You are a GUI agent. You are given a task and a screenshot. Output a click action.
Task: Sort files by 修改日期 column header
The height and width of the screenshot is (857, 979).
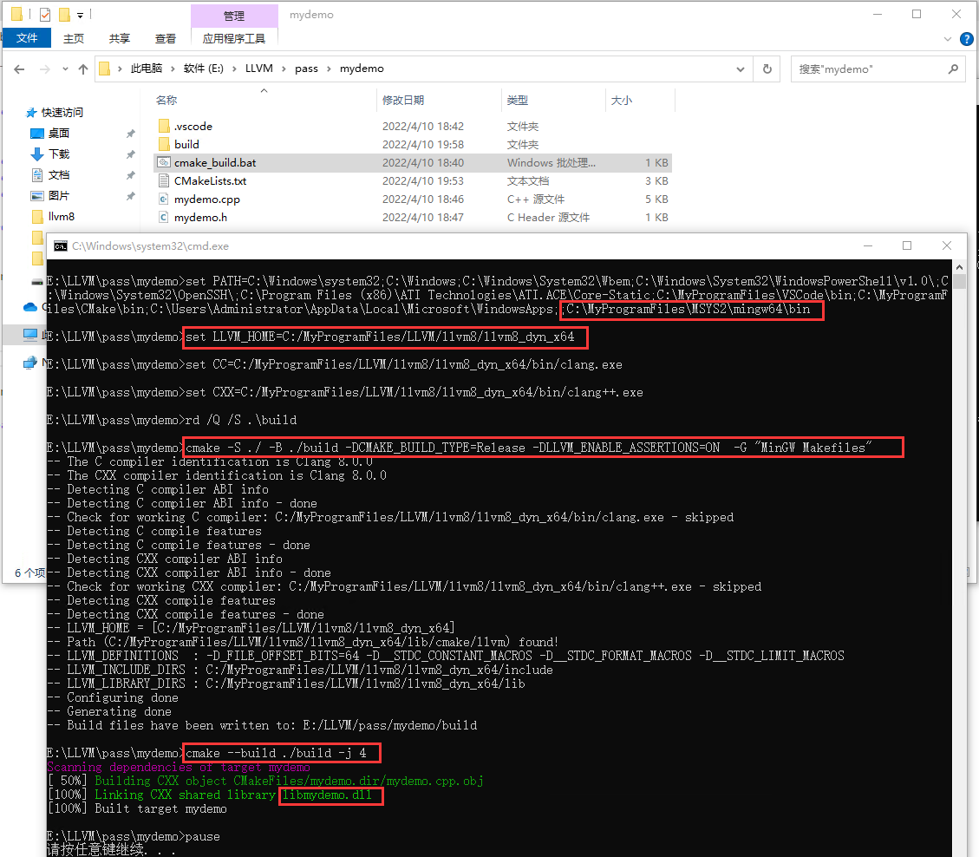click(403, 100)
